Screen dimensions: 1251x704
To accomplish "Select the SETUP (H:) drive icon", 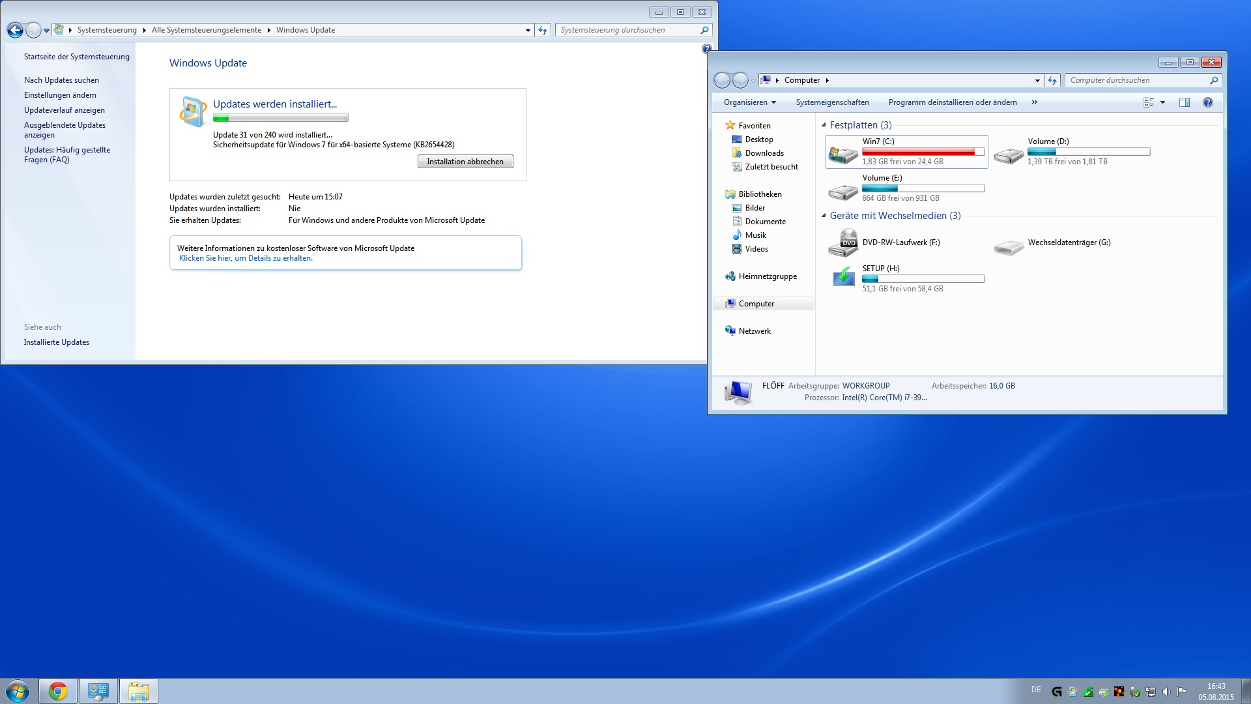I will click(x=843, y=277).
